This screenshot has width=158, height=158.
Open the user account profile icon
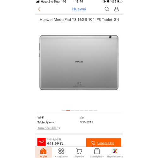point(116,9)
